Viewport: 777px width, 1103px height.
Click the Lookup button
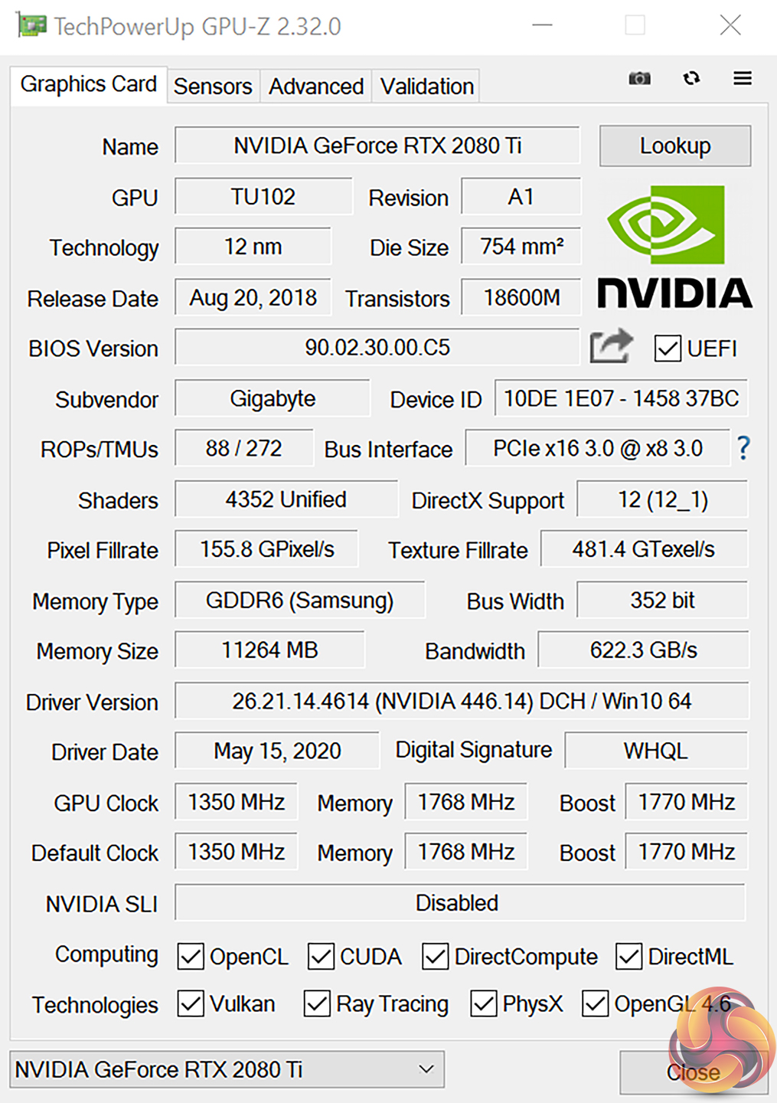(674, 146)
